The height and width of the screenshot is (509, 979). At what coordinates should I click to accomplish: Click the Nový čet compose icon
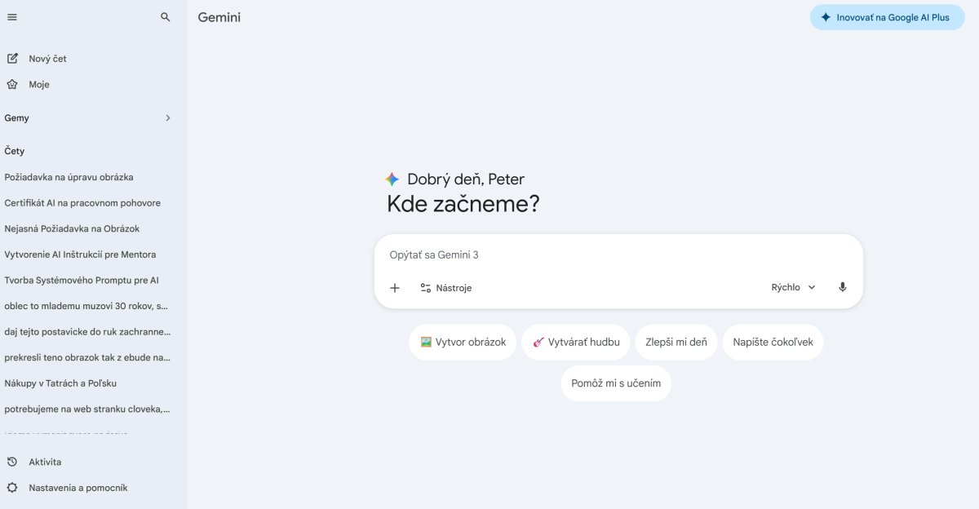point(12,59)
